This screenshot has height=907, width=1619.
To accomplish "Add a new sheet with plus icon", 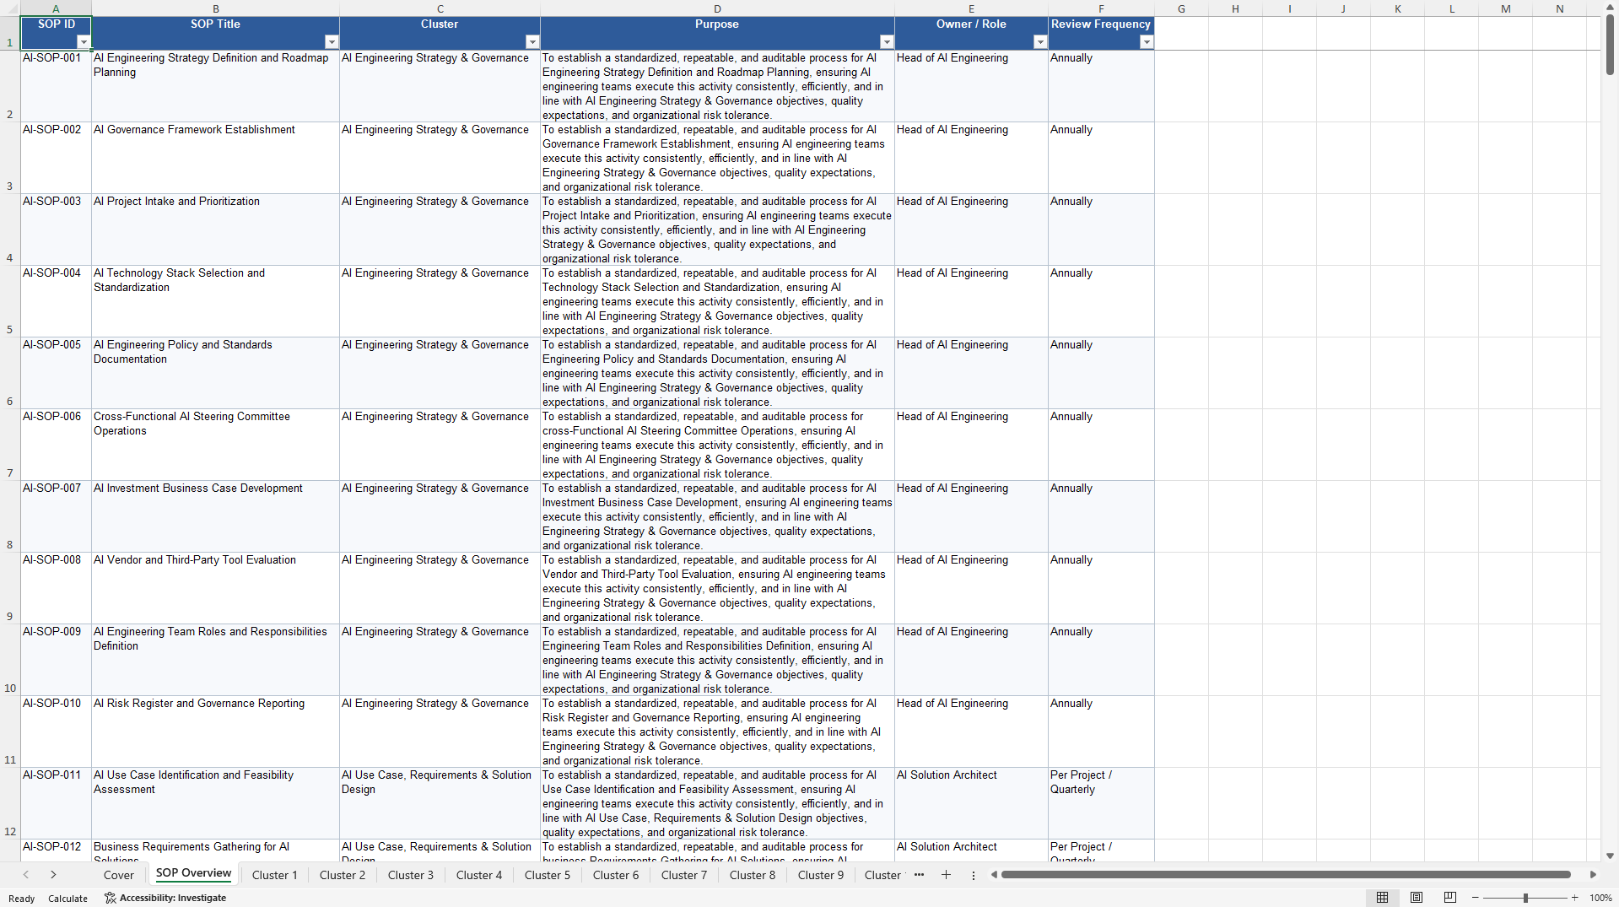I will pos(946,875).
